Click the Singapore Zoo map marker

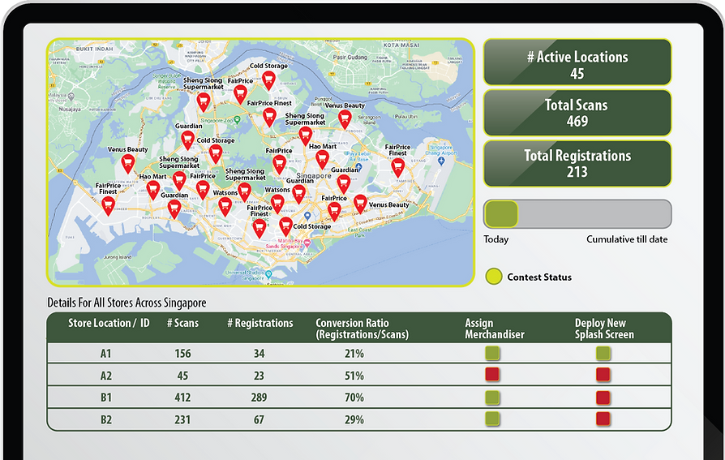coord(237,120)
